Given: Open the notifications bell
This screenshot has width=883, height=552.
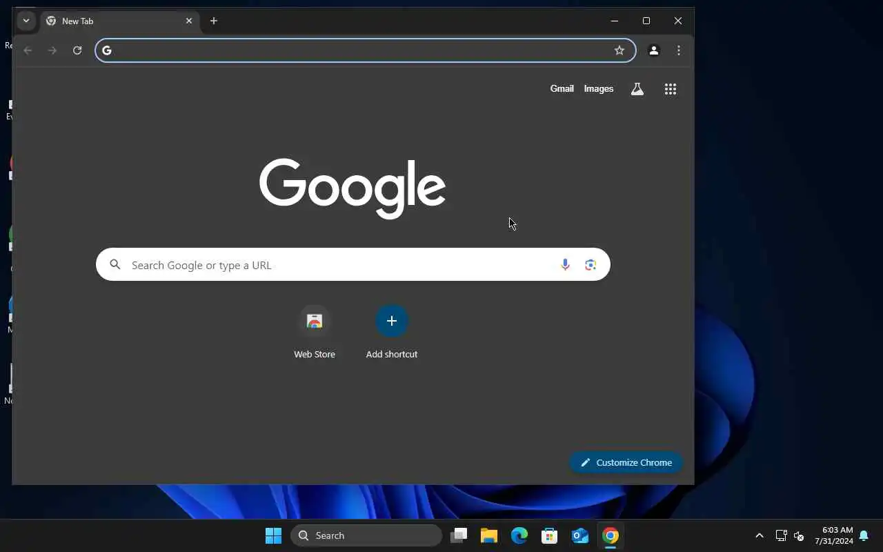Looking at the screenshot, I should coord(864,536).
